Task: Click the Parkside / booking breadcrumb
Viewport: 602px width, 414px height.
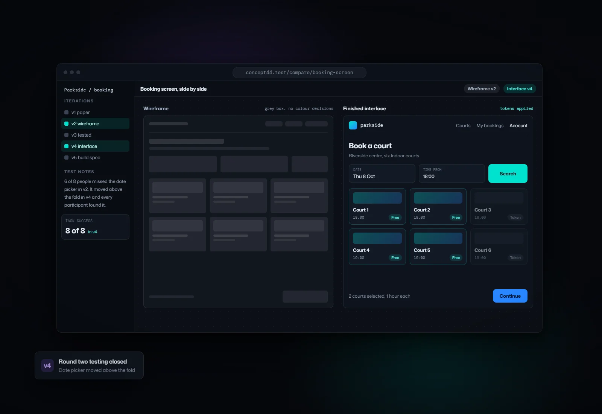Action: click(88, 90)
